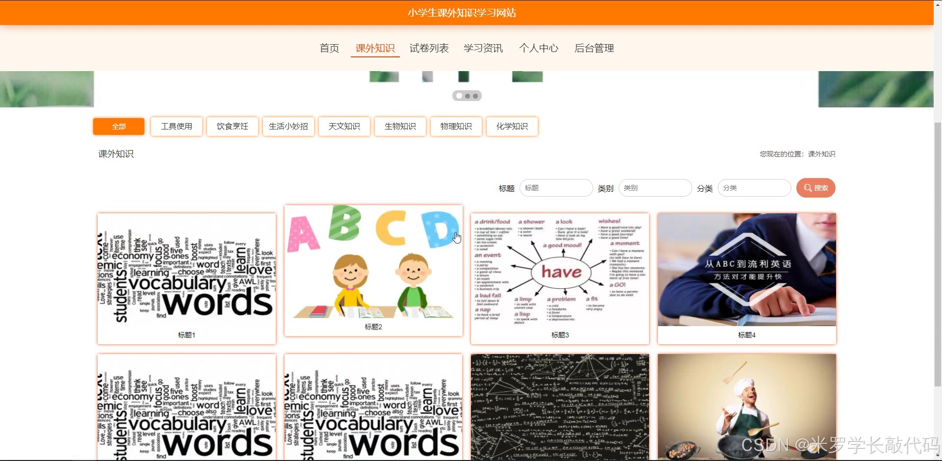Click the 类别 search field
This screenshot has height=461, width=942.
click(x=655, y=188)
